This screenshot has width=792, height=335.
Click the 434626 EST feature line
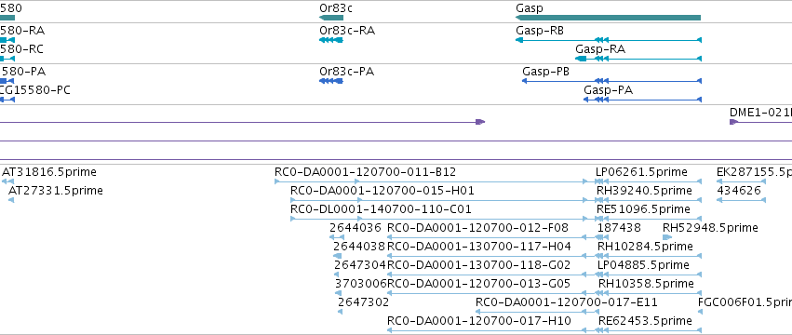coord(742,200)
